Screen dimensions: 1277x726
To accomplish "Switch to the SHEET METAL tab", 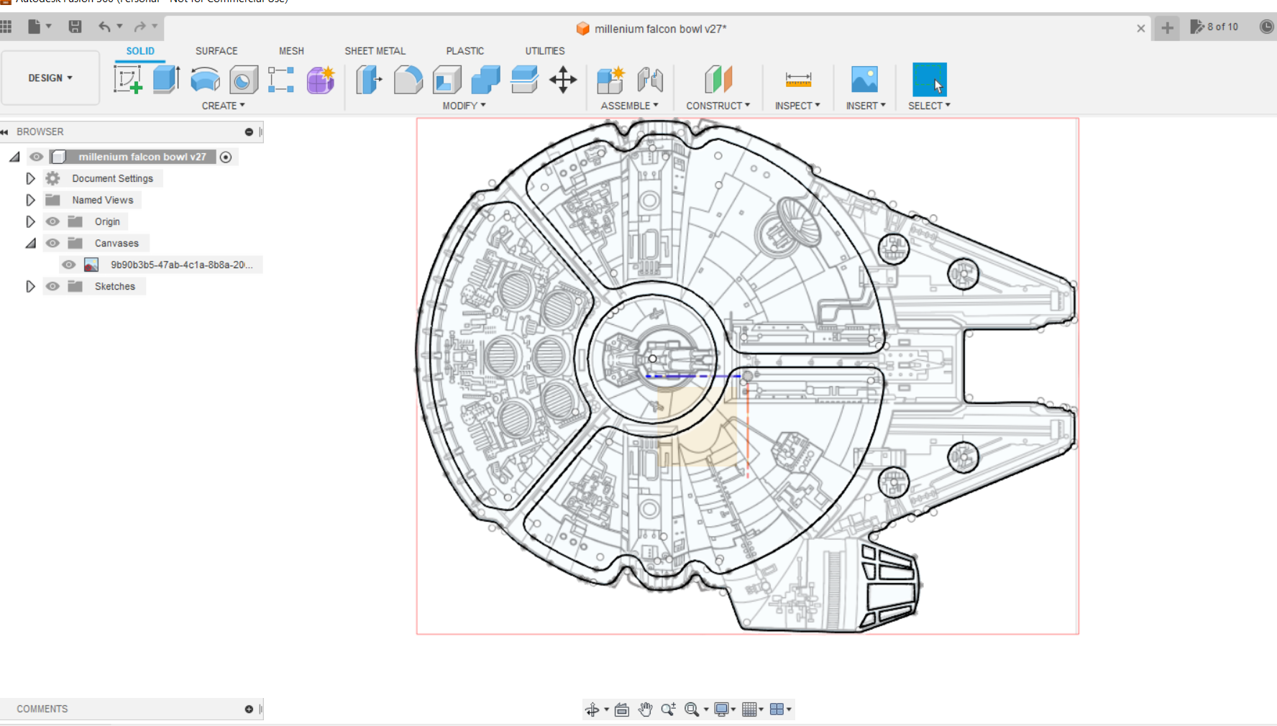I will [x=375, y=51].
